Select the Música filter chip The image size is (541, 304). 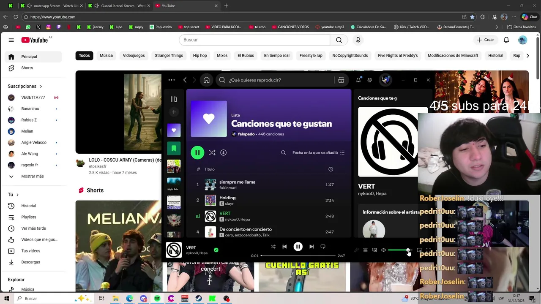106,56
